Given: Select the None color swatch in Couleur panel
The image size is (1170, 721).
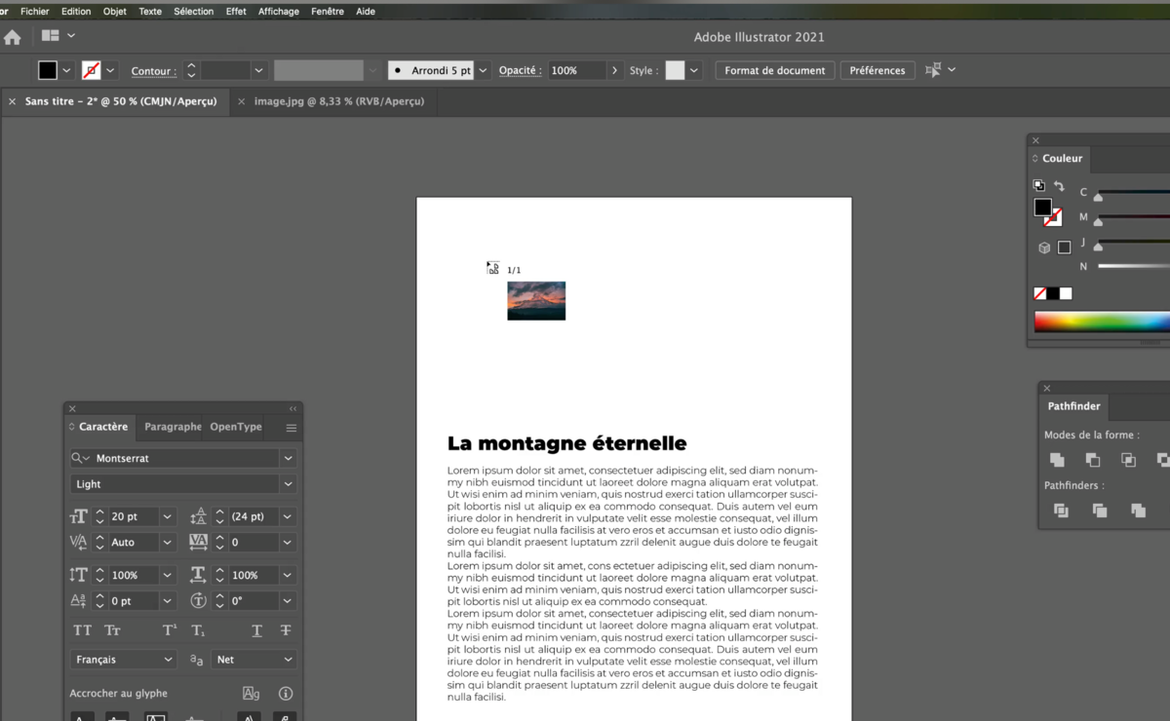Looking at the screenshot, I should 1040,293.
